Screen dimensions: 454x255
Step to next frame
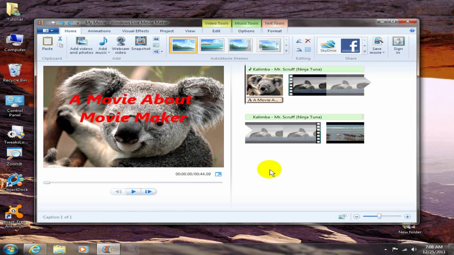click(x=149, y=192)
